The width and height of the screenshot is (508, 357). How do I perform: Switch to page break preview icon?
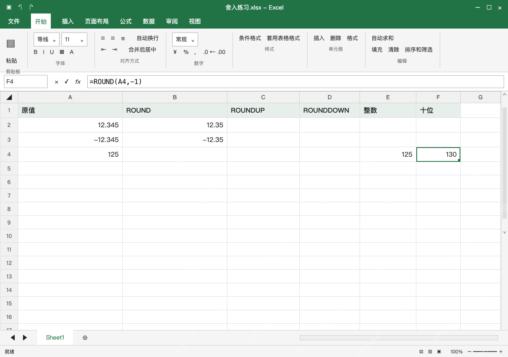pyautogui.click(x=439, y=351)
